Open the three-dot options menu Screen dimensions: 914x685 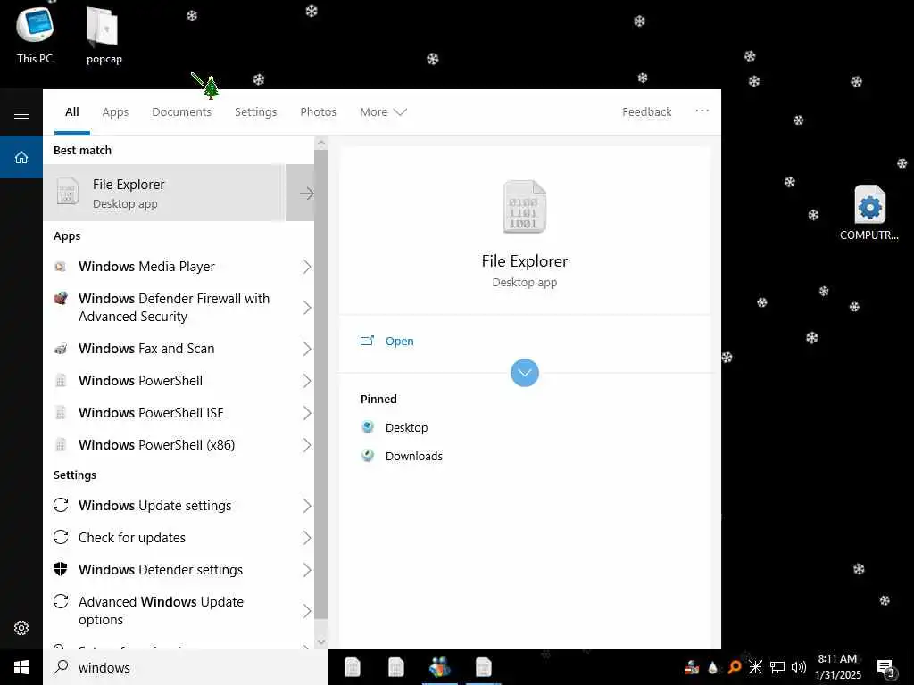tap(702, 111)
